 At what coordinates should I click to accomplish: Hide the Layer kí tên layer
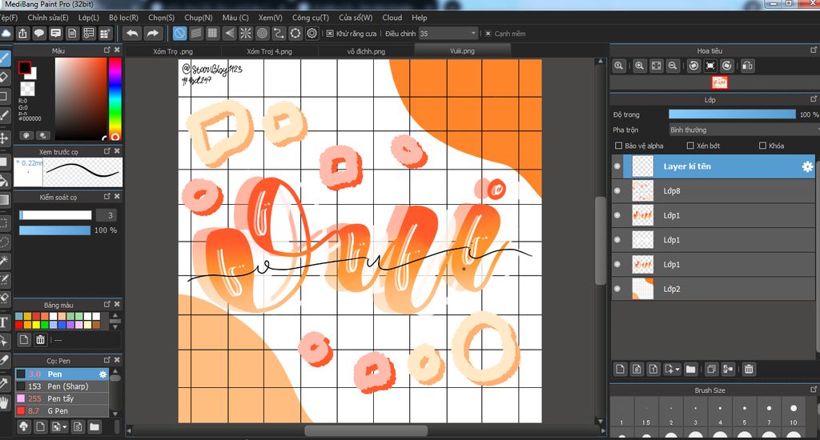tap(617, 166)
